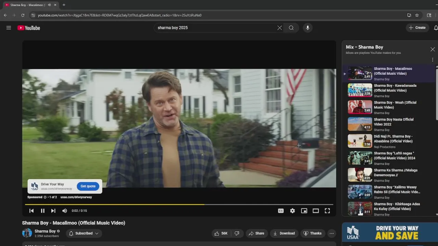This screenshot has height=246, width=438.
Task: Open Sharma Boy channel avatar
Action: tap(27, 233)
